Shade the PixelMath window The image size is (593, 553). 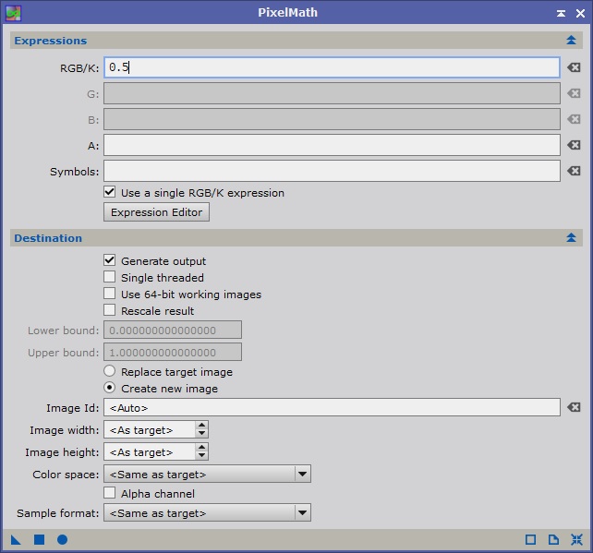(561, 13)
